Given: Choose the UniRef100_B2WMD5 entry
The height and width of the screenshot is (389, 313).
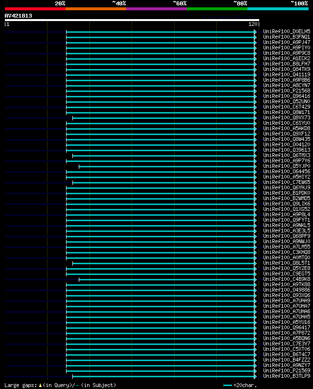Looking at the screenshot, I should 287,199.
